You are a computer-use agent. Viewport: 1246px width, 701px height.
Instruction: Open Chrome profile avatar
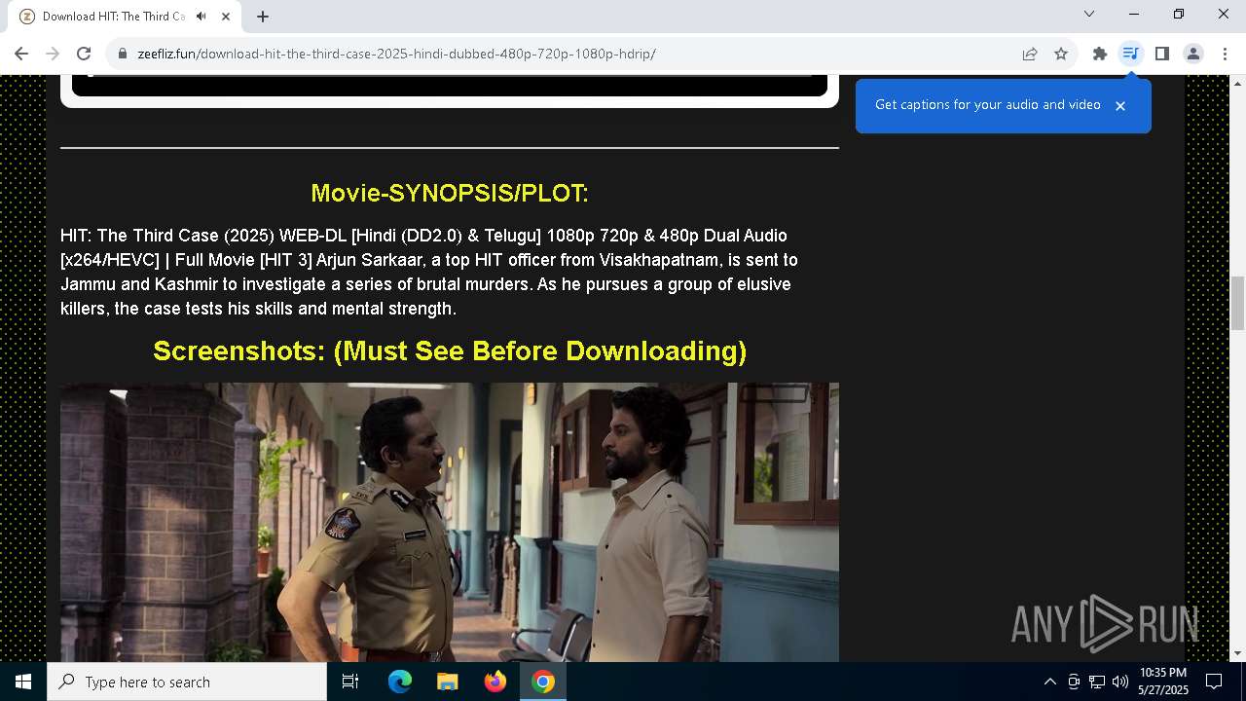[1193, 54]
